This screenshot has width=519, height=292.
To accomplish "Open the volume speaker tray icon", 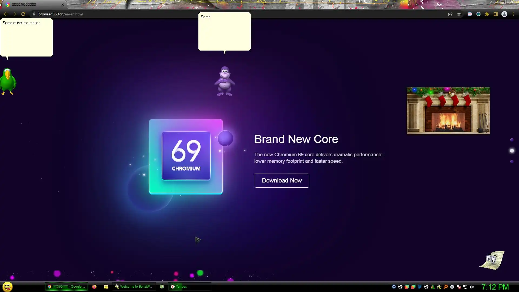I will pos(472,287).
